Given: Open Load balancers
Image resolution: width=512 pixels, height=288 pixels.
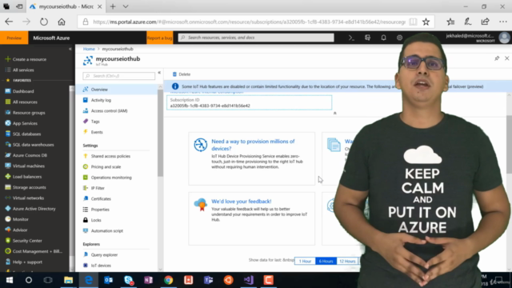Looking at the screenshot, I should (23, 177).
